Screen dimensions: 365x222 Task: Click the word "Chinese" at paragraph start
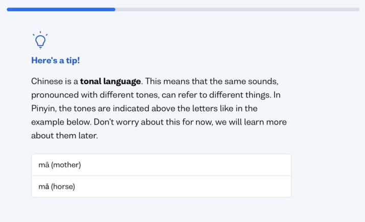(47, 82)
